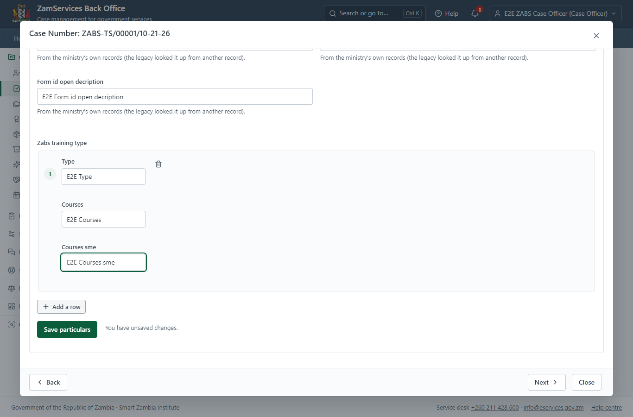Click the ZamServices Back Office title
This screenshot has height=417, width=633.
(81, 8)
